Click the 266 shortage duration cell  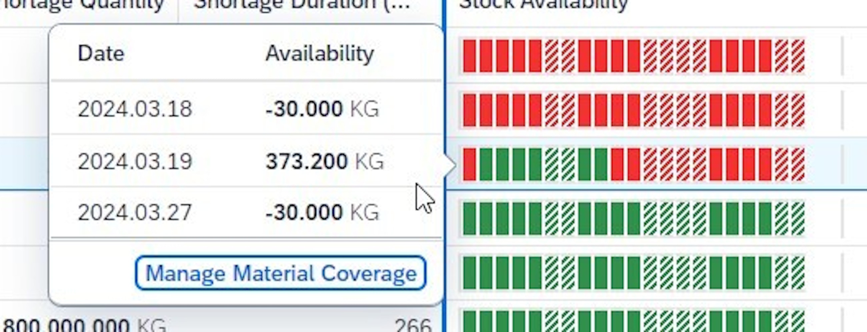pos(412,325)
